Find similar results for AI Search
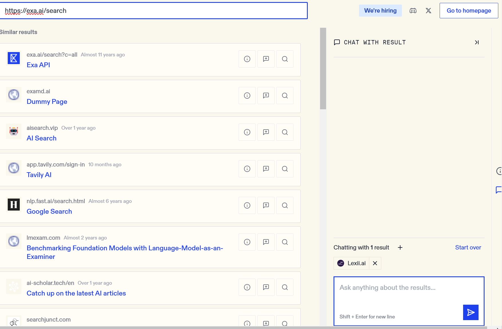The width and height of the screenshot is (502, 329). (x=285, y=132)
